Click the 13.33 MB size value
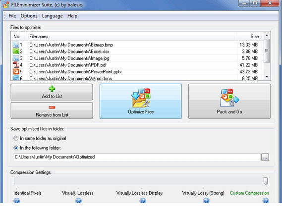The height and width of the screenshot is (211, 282). [x=249, y=45]
